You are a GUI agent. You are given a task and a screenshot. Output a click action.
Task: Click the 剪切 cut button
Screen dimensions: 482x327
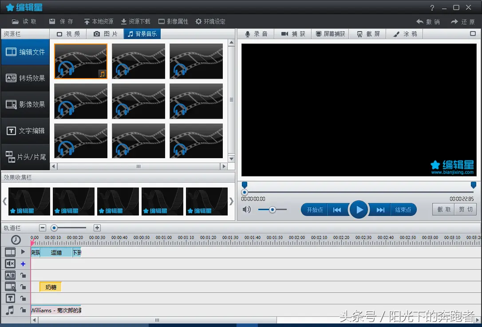point(466,209)
